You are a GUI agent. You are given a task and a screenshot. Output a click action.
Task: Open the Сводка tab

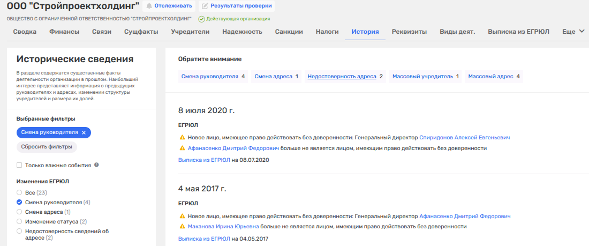pos(25,32)
